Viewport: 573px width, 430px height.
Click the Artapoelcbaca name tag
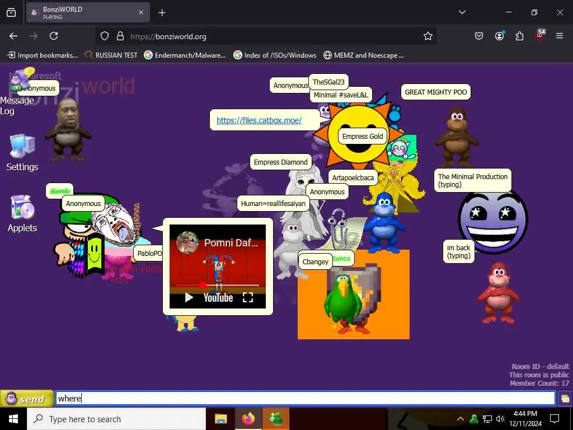point(353,177)
